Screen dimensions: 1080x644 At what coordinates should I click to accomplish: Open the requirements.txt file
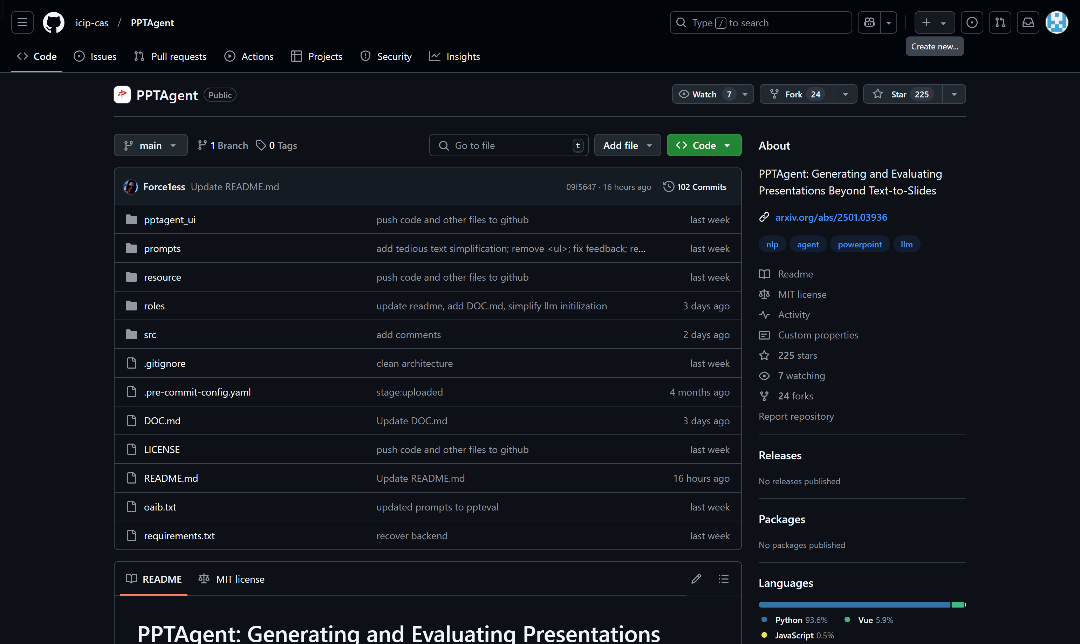[x=179, y=535]
